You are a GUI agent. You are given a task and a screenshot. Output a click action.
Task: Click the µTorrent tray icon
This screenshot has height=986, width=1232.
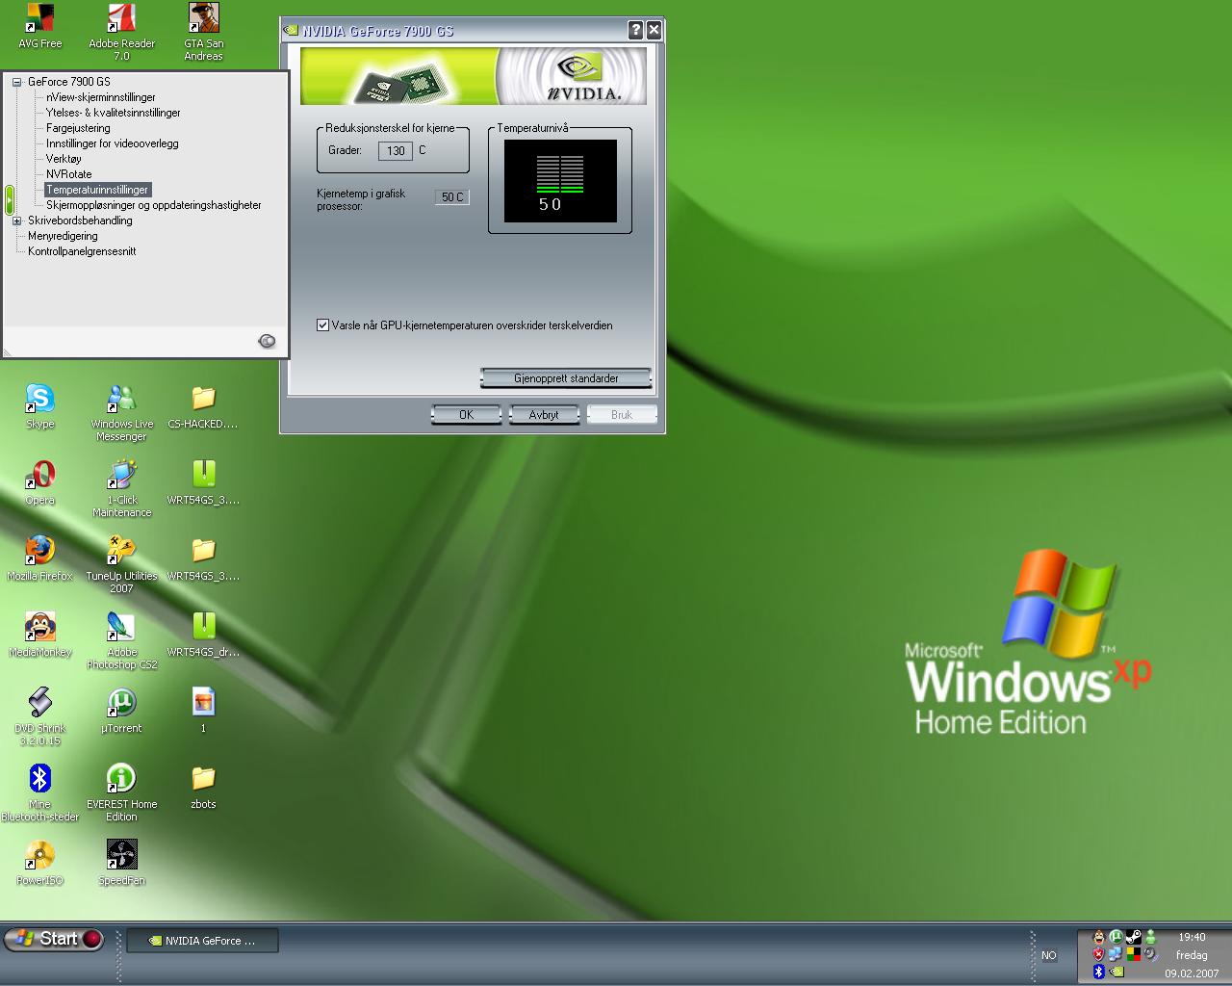1116,937
